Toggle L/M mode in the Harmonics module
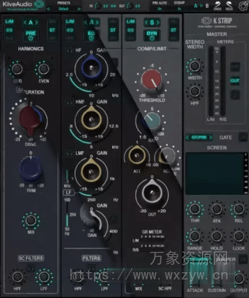Image resolution: width=249 pixels, height=298 pixels. 9,22
